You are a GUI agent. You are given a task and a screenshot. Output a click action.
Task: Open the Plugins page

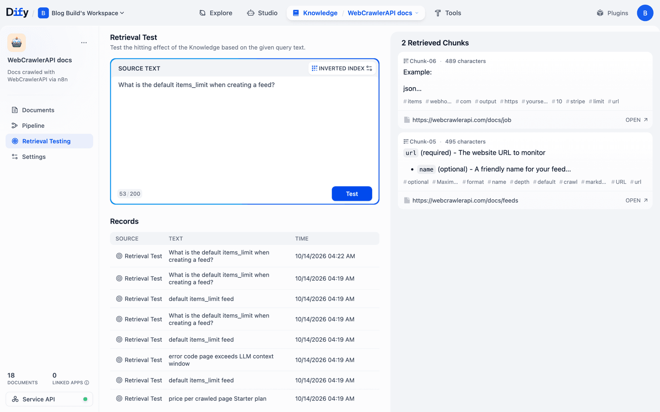point(612,13)
